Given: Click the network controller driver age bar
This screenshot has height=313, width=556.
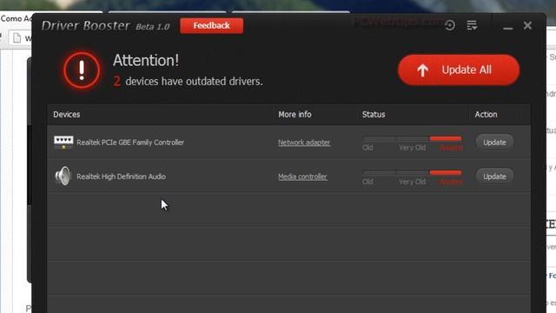Looking at the screenshot, I should (413, 138).
